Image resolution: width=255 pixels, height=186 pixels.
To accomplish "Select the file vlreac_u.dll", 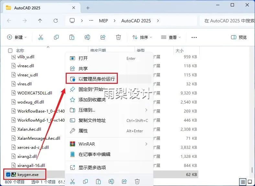I will click(x=28, y=75).
